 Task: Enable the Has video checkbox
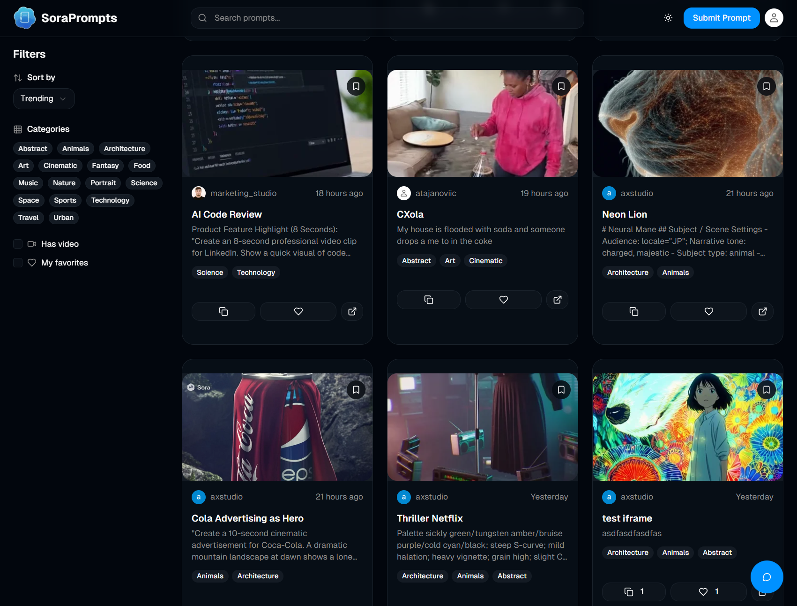(18, 244)
